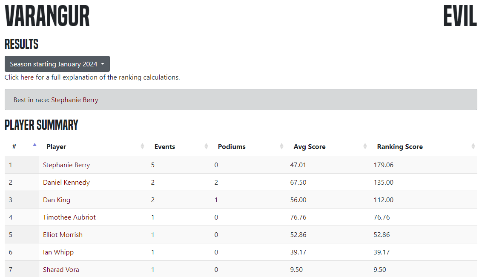482x277 pixels.
Task: Open Sharad Vora's player profile
Action: click(x=61, y=269)
